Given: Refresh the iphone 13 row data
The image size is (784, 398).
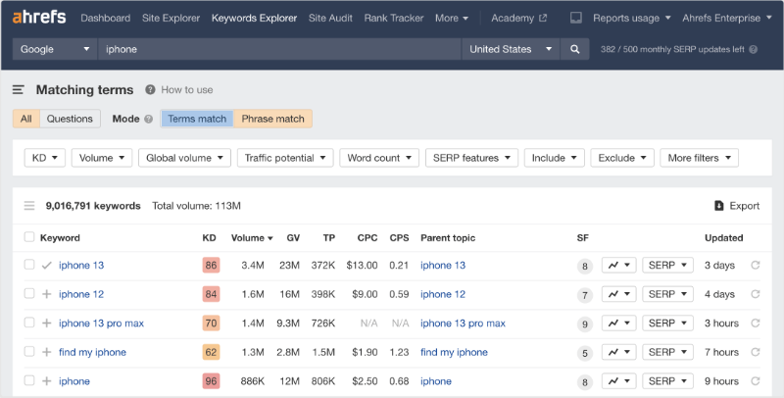Looking at the screenshot, I should [756, 265].
